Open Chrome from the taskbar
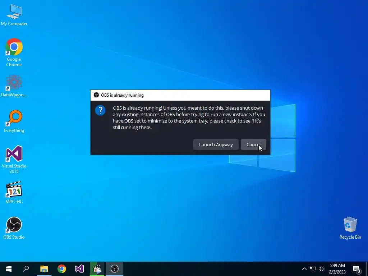Viewport: 368px width, 276px height. [62, 269]
